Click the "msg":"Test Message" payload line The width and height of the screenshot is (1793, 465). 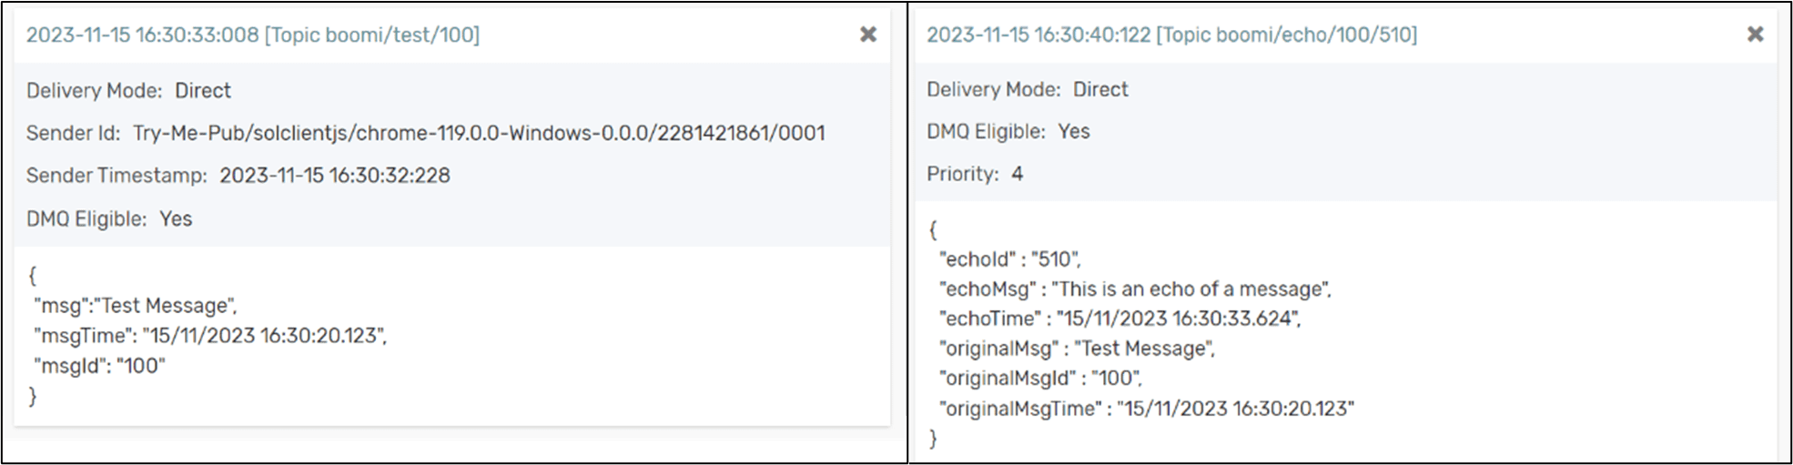[x=136, y=306]
